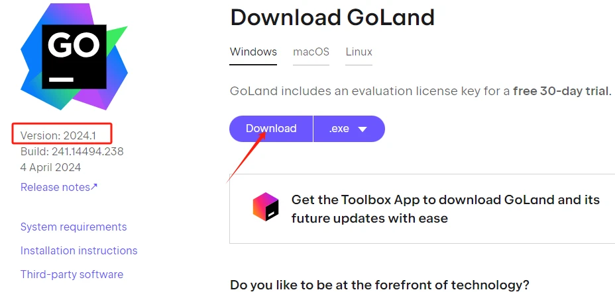Image resolution: width=615 pixels, height=292 pixels.
Task: Click the forefront of technology heading
Action: coord(380,284)
